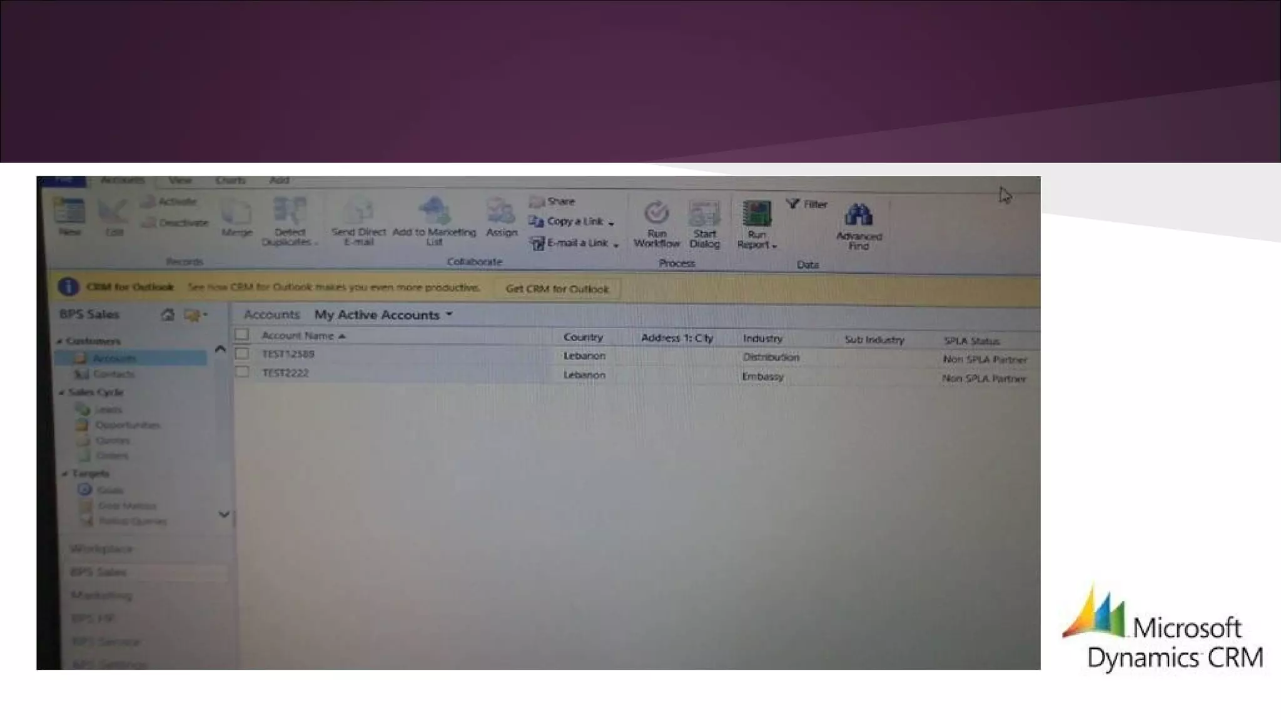
Task: Open the My Active Accounts view dropdown
Action: [449, 314]
